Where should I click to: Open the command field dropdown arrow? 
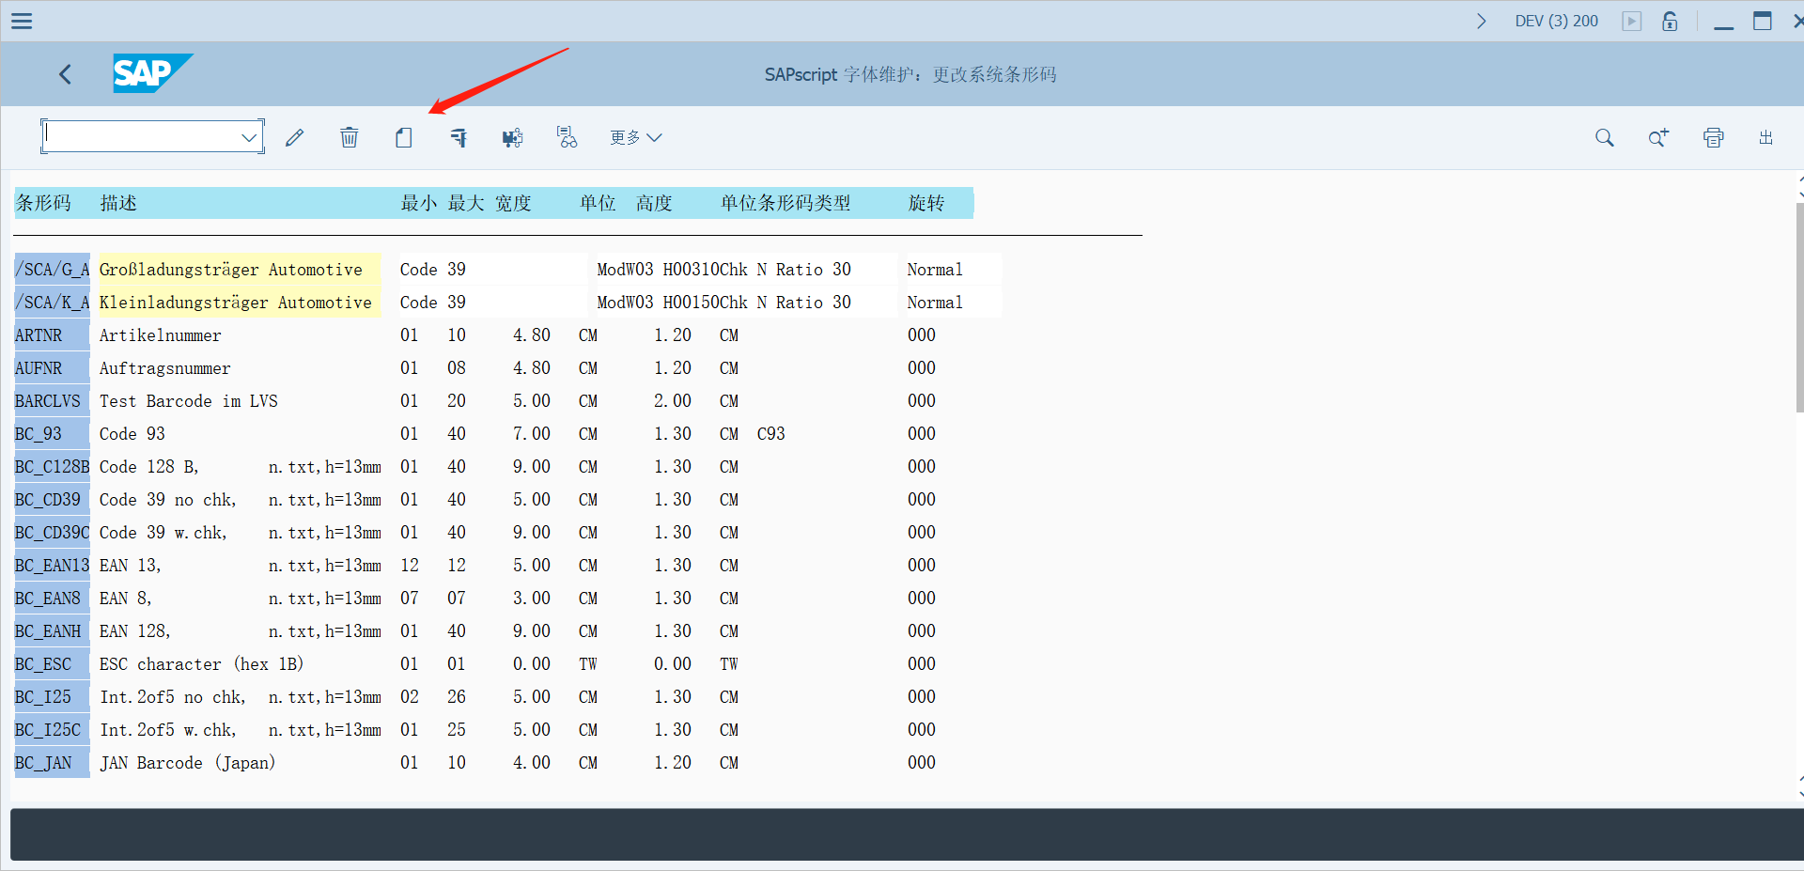click(x=249, y=136)
